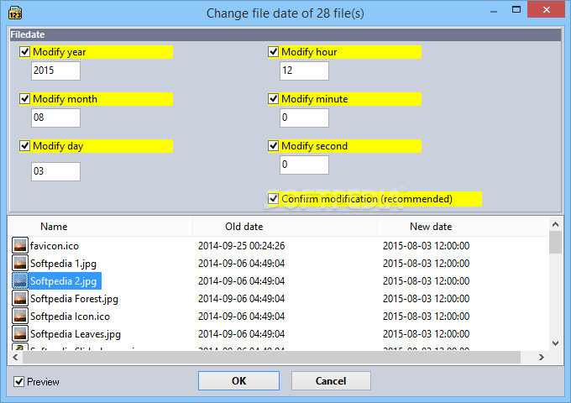Click the Softpedia Forest.jpg thumbnail icon
The height and width of the screenshot is (403, 571).
(19, 298)
